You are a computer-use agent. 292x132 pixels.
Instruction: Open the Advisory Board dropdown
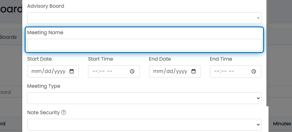tap(144, 18)
